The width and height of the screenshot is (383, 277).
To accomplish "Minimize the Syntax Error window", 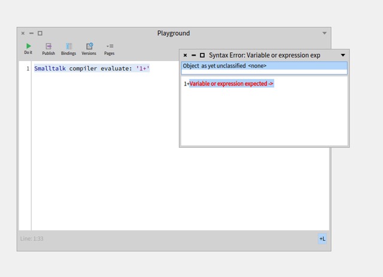I will tap(194, 55).
